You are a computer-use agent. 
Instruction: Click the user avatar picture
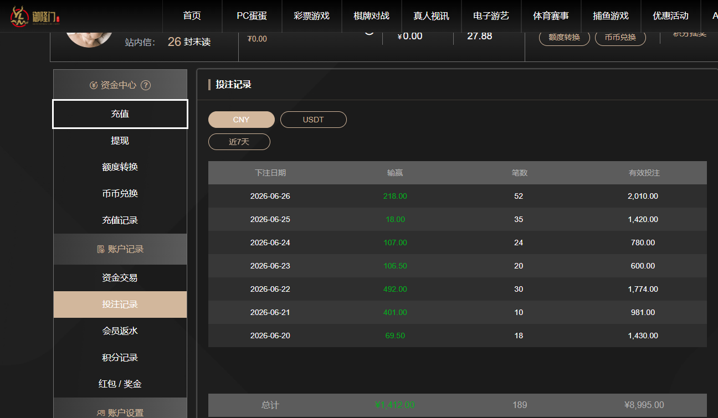89,39
